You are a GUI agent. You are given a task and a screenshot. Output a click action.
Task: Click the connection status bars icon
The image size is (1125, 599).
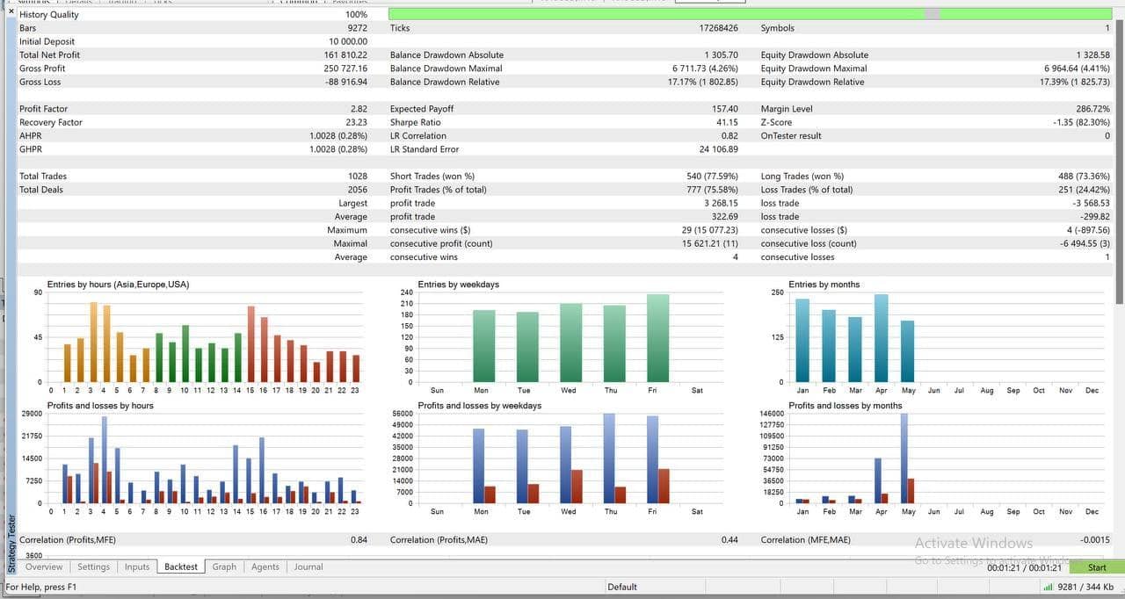coord(1048,587)
